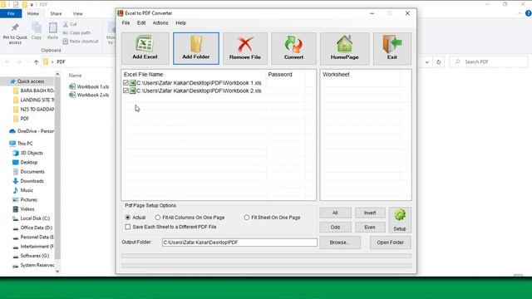532x299 pixels.
Task: Open the N25 TO GADDAN folder in sidebar
Action: (33, 109)
